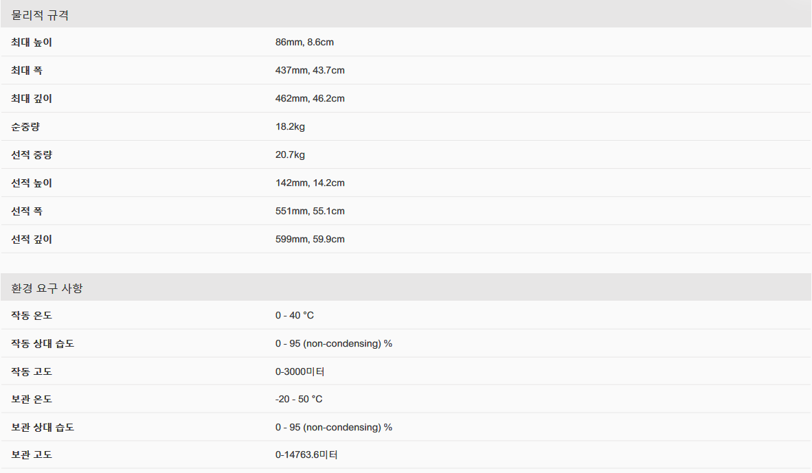Click the 20.7kg shipping weight value
Image resolution: width=812 pixels, height=473 pixels.
tap(290, 154)
